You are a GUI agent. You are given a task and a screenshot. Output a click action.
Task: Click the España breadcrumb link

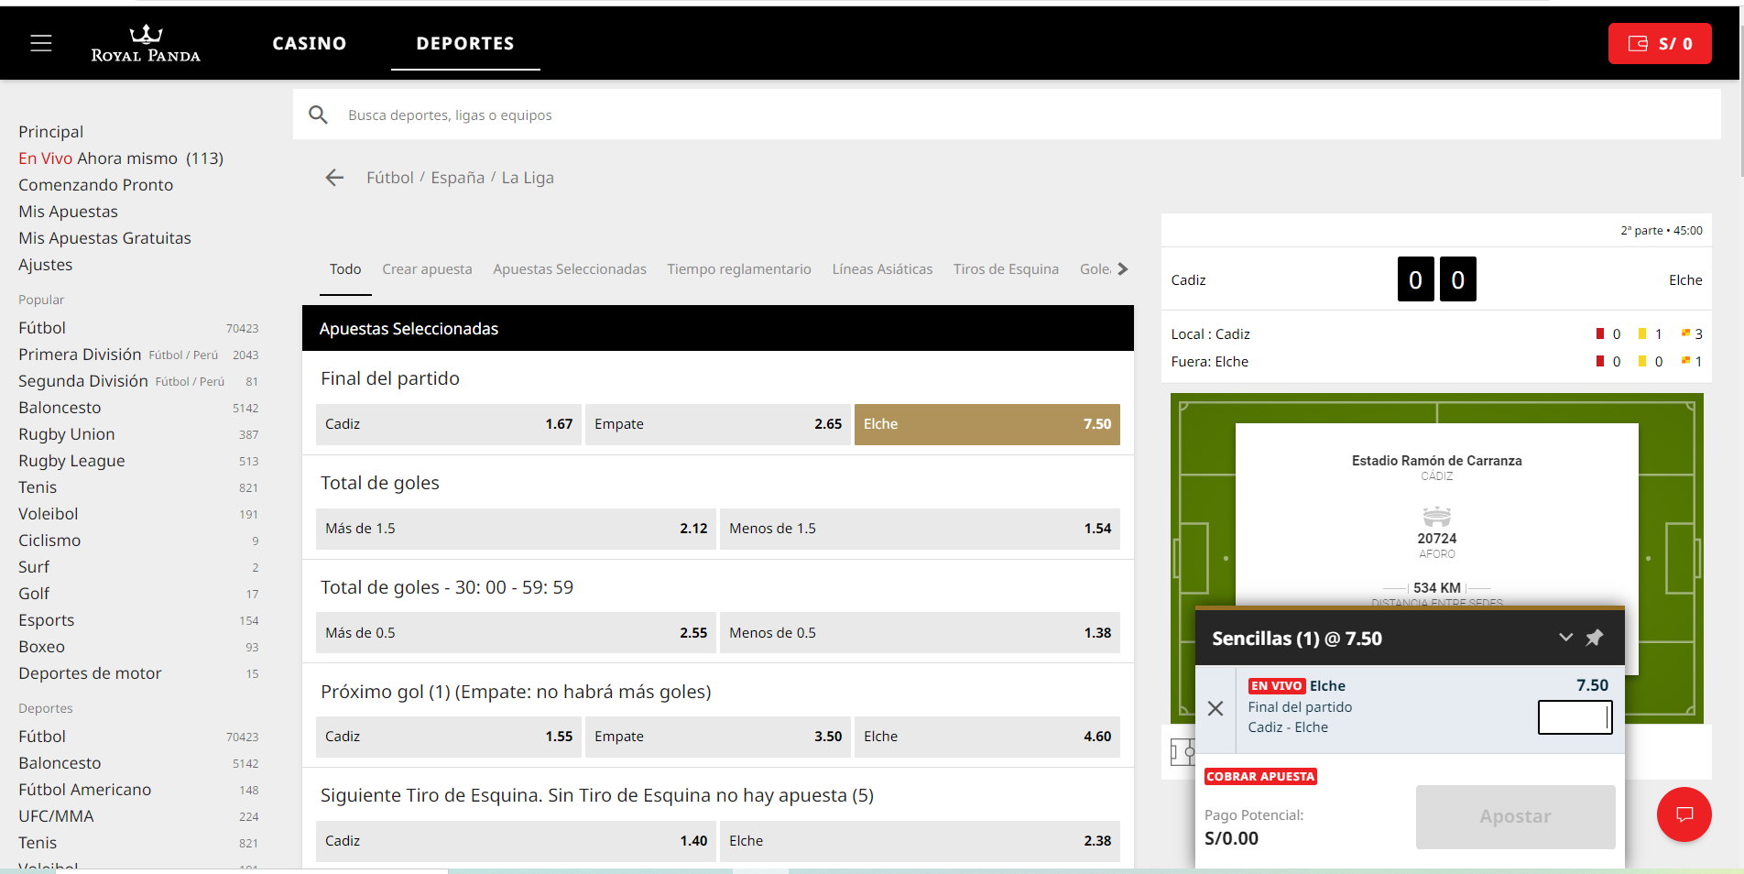click(458, 178)
